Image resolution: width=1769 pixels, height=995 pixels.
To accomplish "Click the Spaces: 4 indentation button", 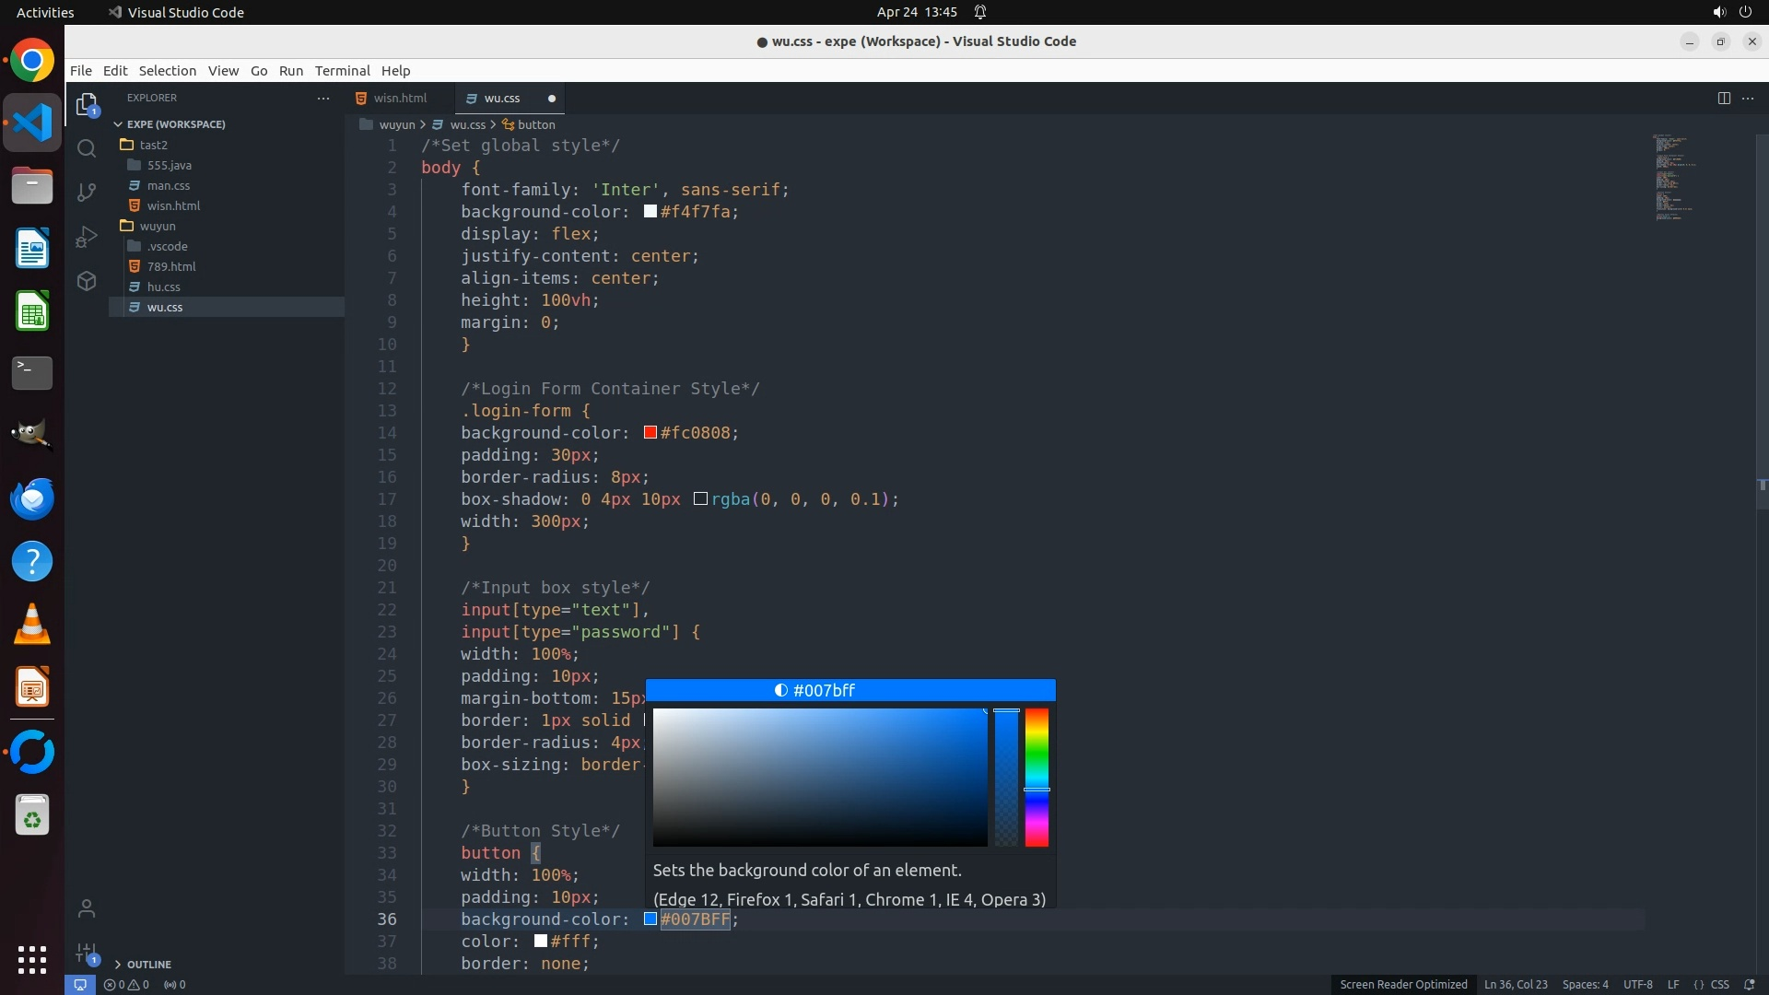I will click(1585, 985).
